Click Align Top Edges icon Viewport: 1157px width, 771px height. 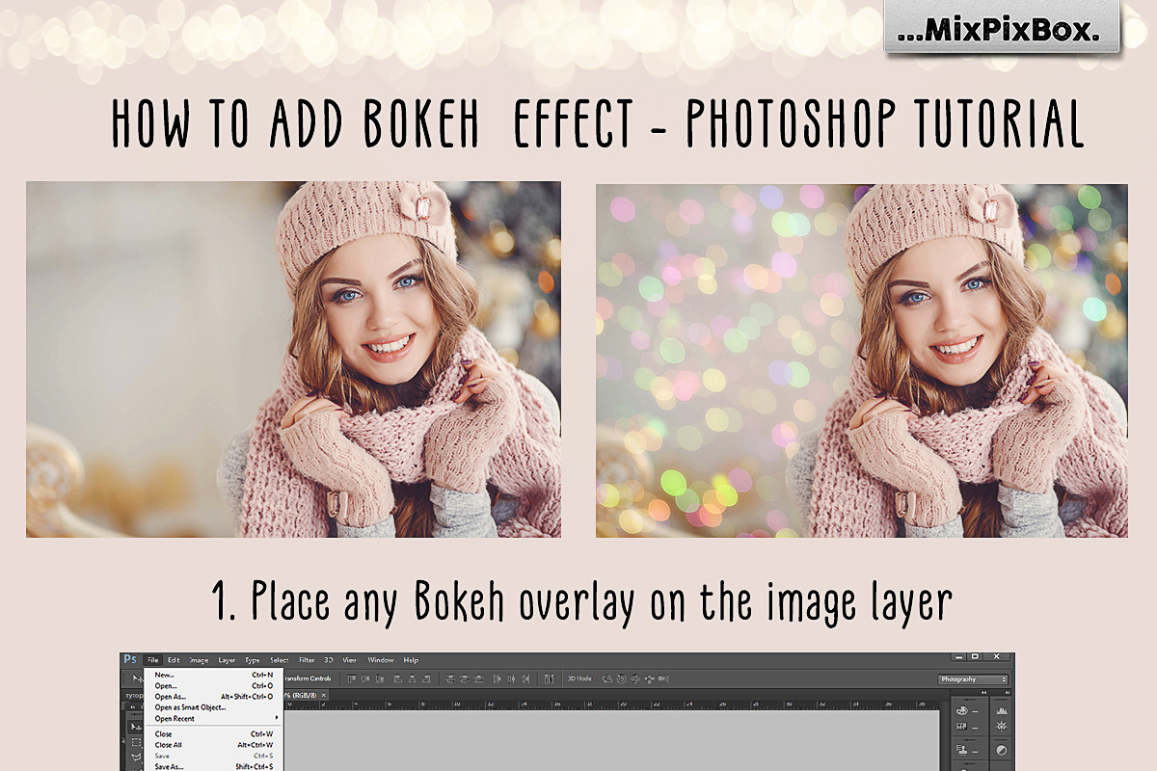pos(352,678)
